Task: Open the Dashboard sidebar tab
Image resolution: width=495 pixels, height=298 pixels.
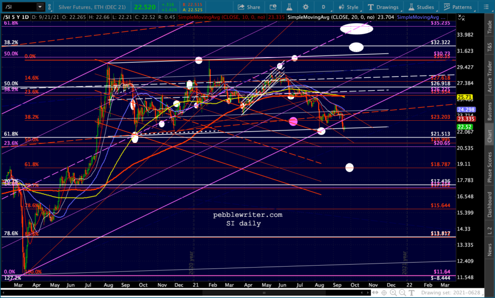Action: coord(489,205)
